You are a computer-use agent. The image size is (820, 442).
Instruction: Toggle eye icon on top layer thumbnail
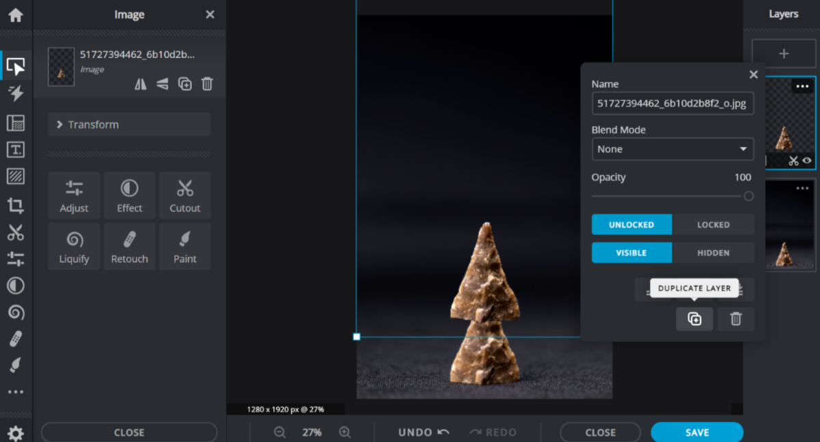coord(807,161)
